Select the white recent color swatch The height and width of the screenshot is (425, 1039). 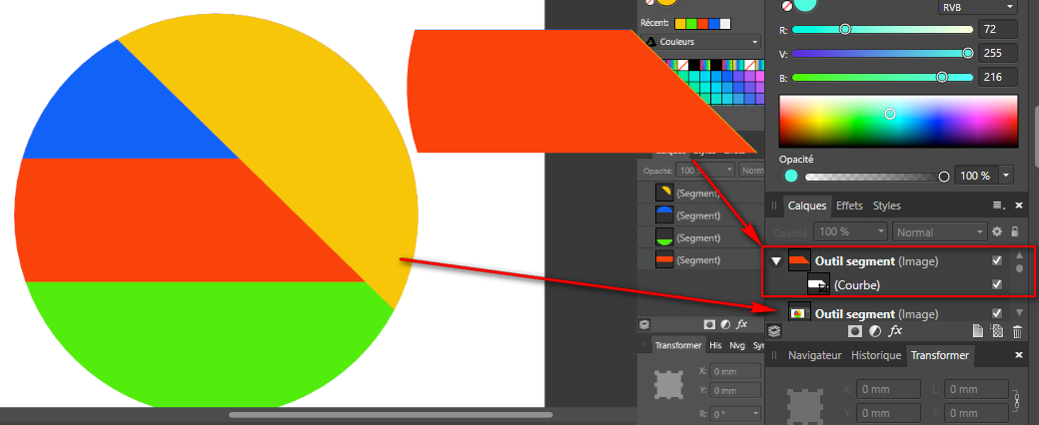tap(725, 24)
